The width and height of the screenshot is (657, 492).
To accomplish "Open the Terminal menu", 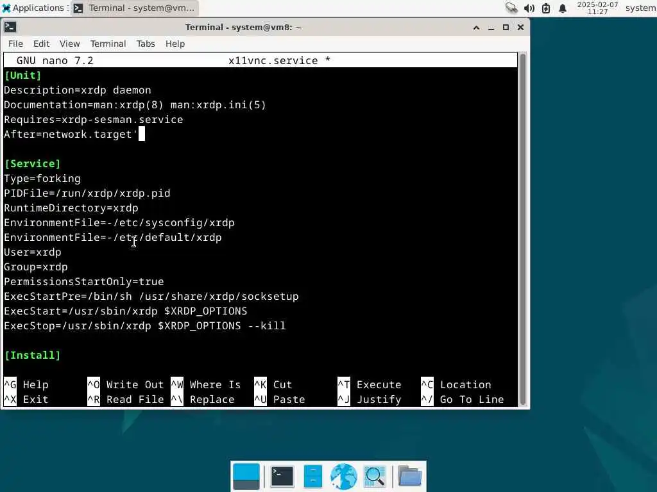I will (x=108, y=44).
